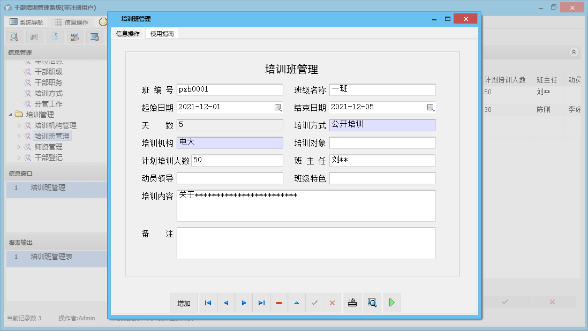Jump to the last record
The image size is (588, 331).
click(261, 303)
